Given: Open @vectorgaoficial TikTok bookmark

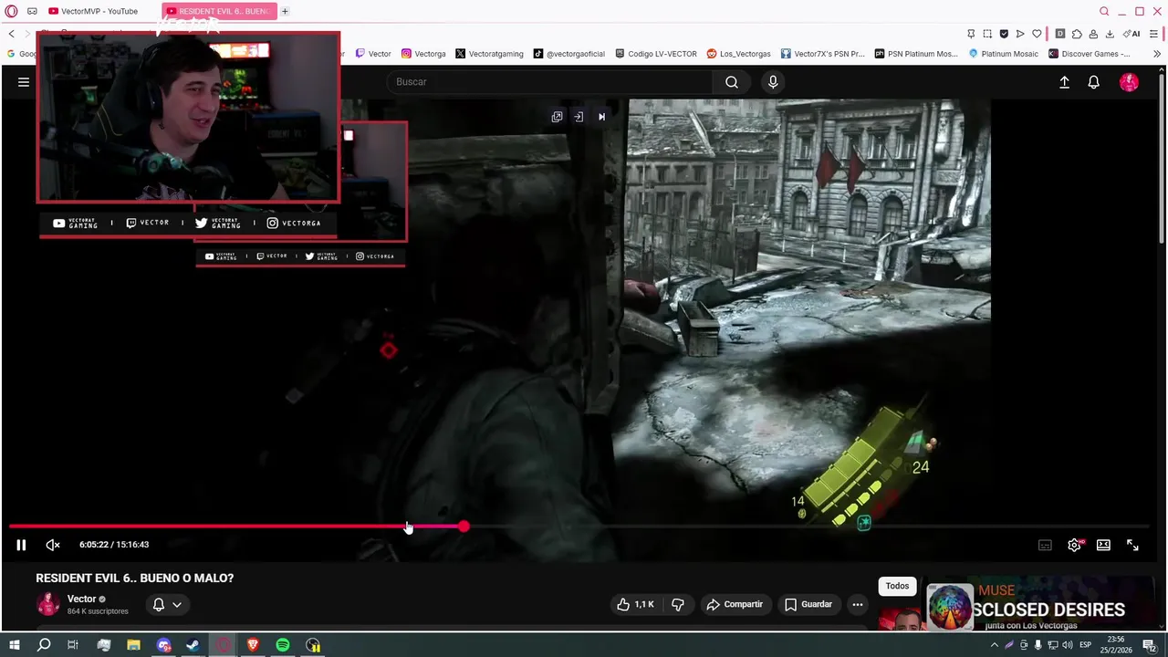Looking at the screenshot, I should (569, 54).
